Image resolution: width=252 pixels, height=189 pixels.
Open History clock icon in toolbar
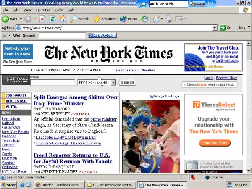(144, 19)
